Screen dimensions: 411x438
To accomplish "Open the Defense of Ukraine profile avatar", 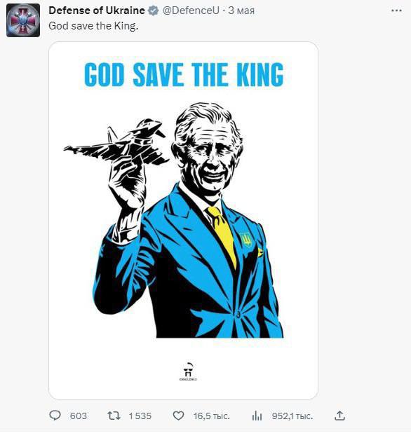I will [x=23, y=20].
